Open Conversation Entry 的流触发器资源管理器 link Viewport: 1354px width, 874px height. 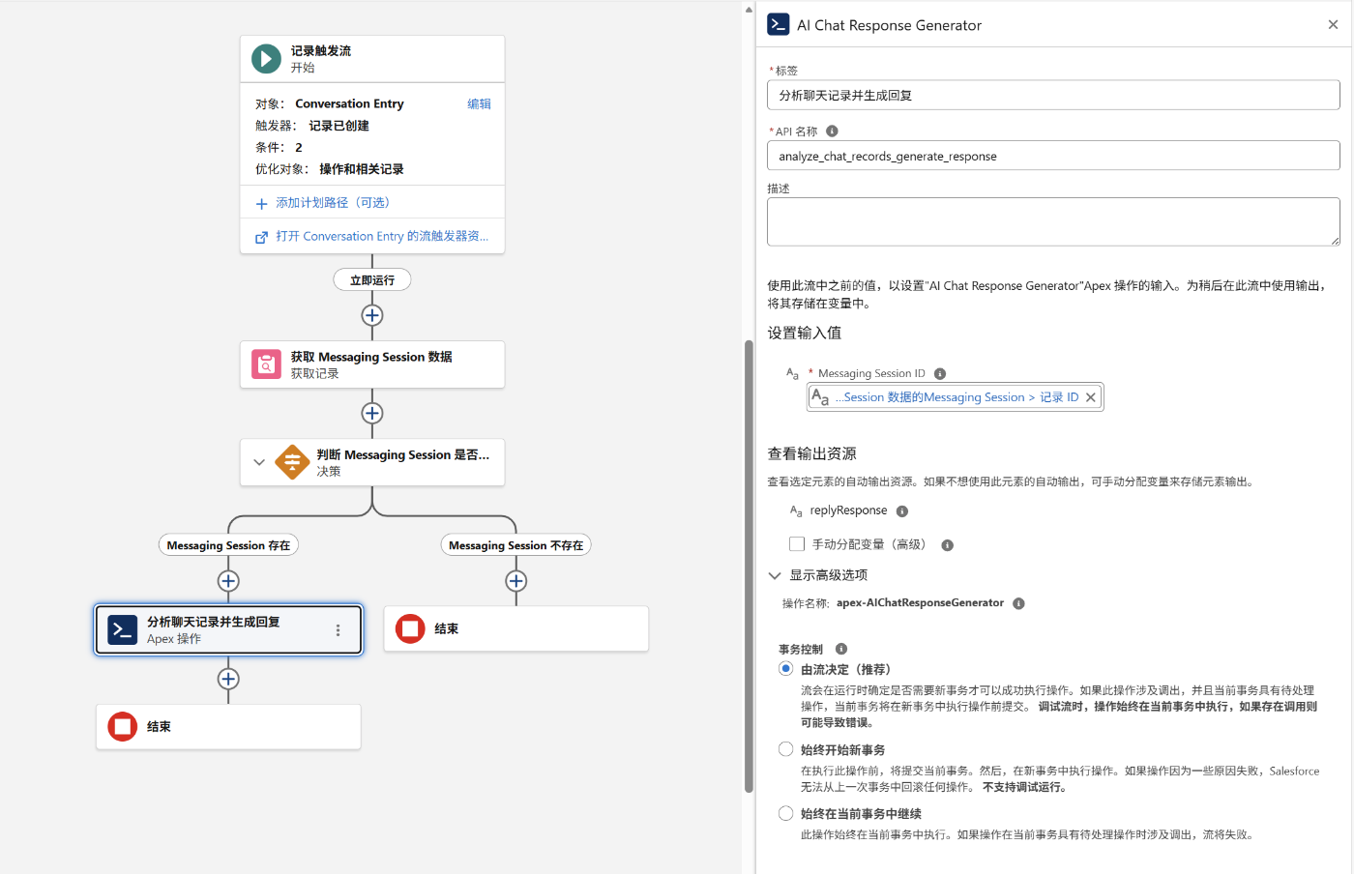(382, 237)
